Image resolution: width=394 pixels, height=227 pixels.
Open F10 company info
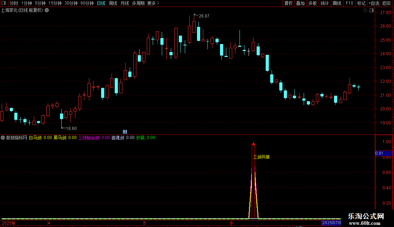click(349, 3)
